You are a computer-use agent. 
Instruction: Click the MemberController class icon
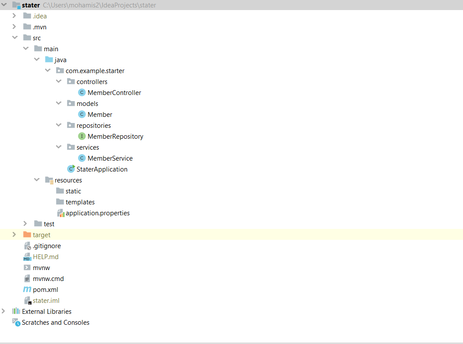coord(82,92)
